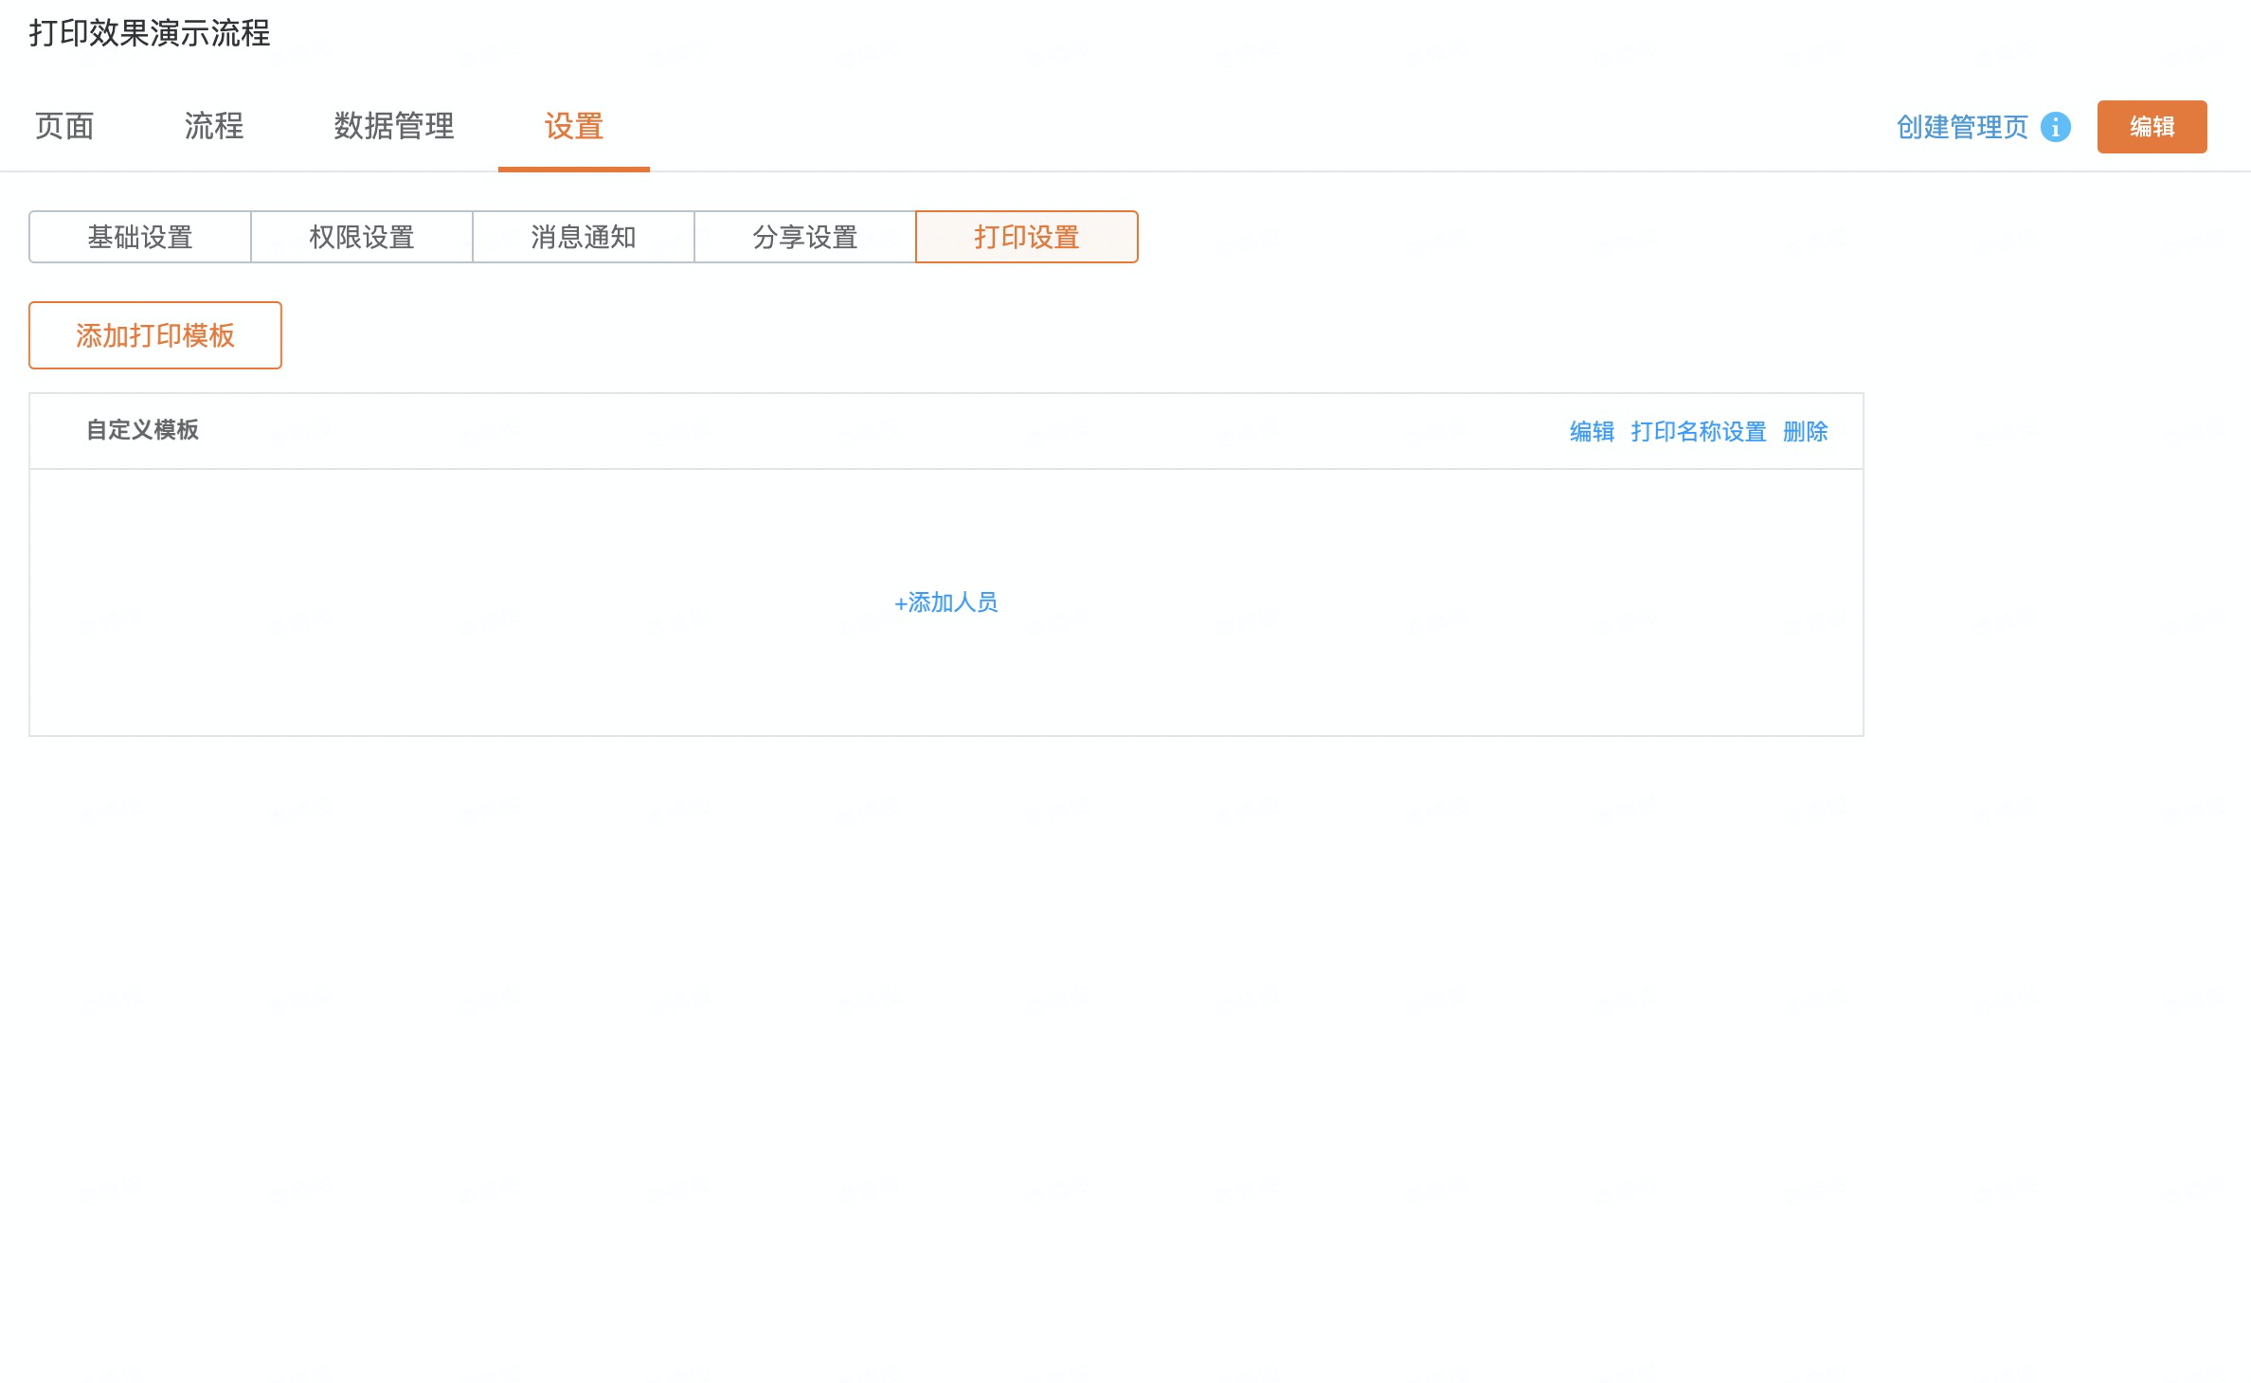Open the 页面 tab
The image size is (2251, 1383).
click(x=64, y=126)
